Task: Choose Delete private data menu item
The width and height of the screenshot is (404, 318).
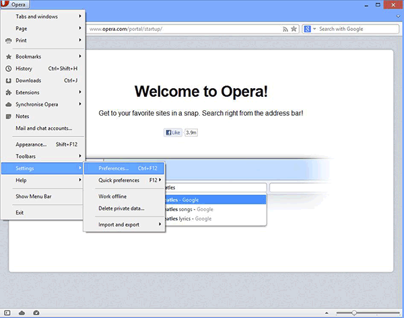Action: pyautogui.click(x=121, y=208)
